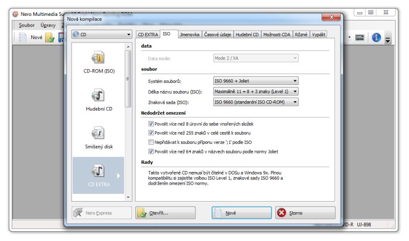Open the Jmenovka tab
This screenshot has height=241, width=409.
click(189, 34)
